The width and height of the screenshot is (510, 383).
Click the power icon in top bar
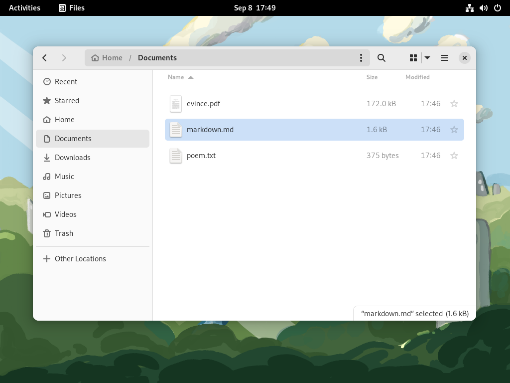[498, 8]
